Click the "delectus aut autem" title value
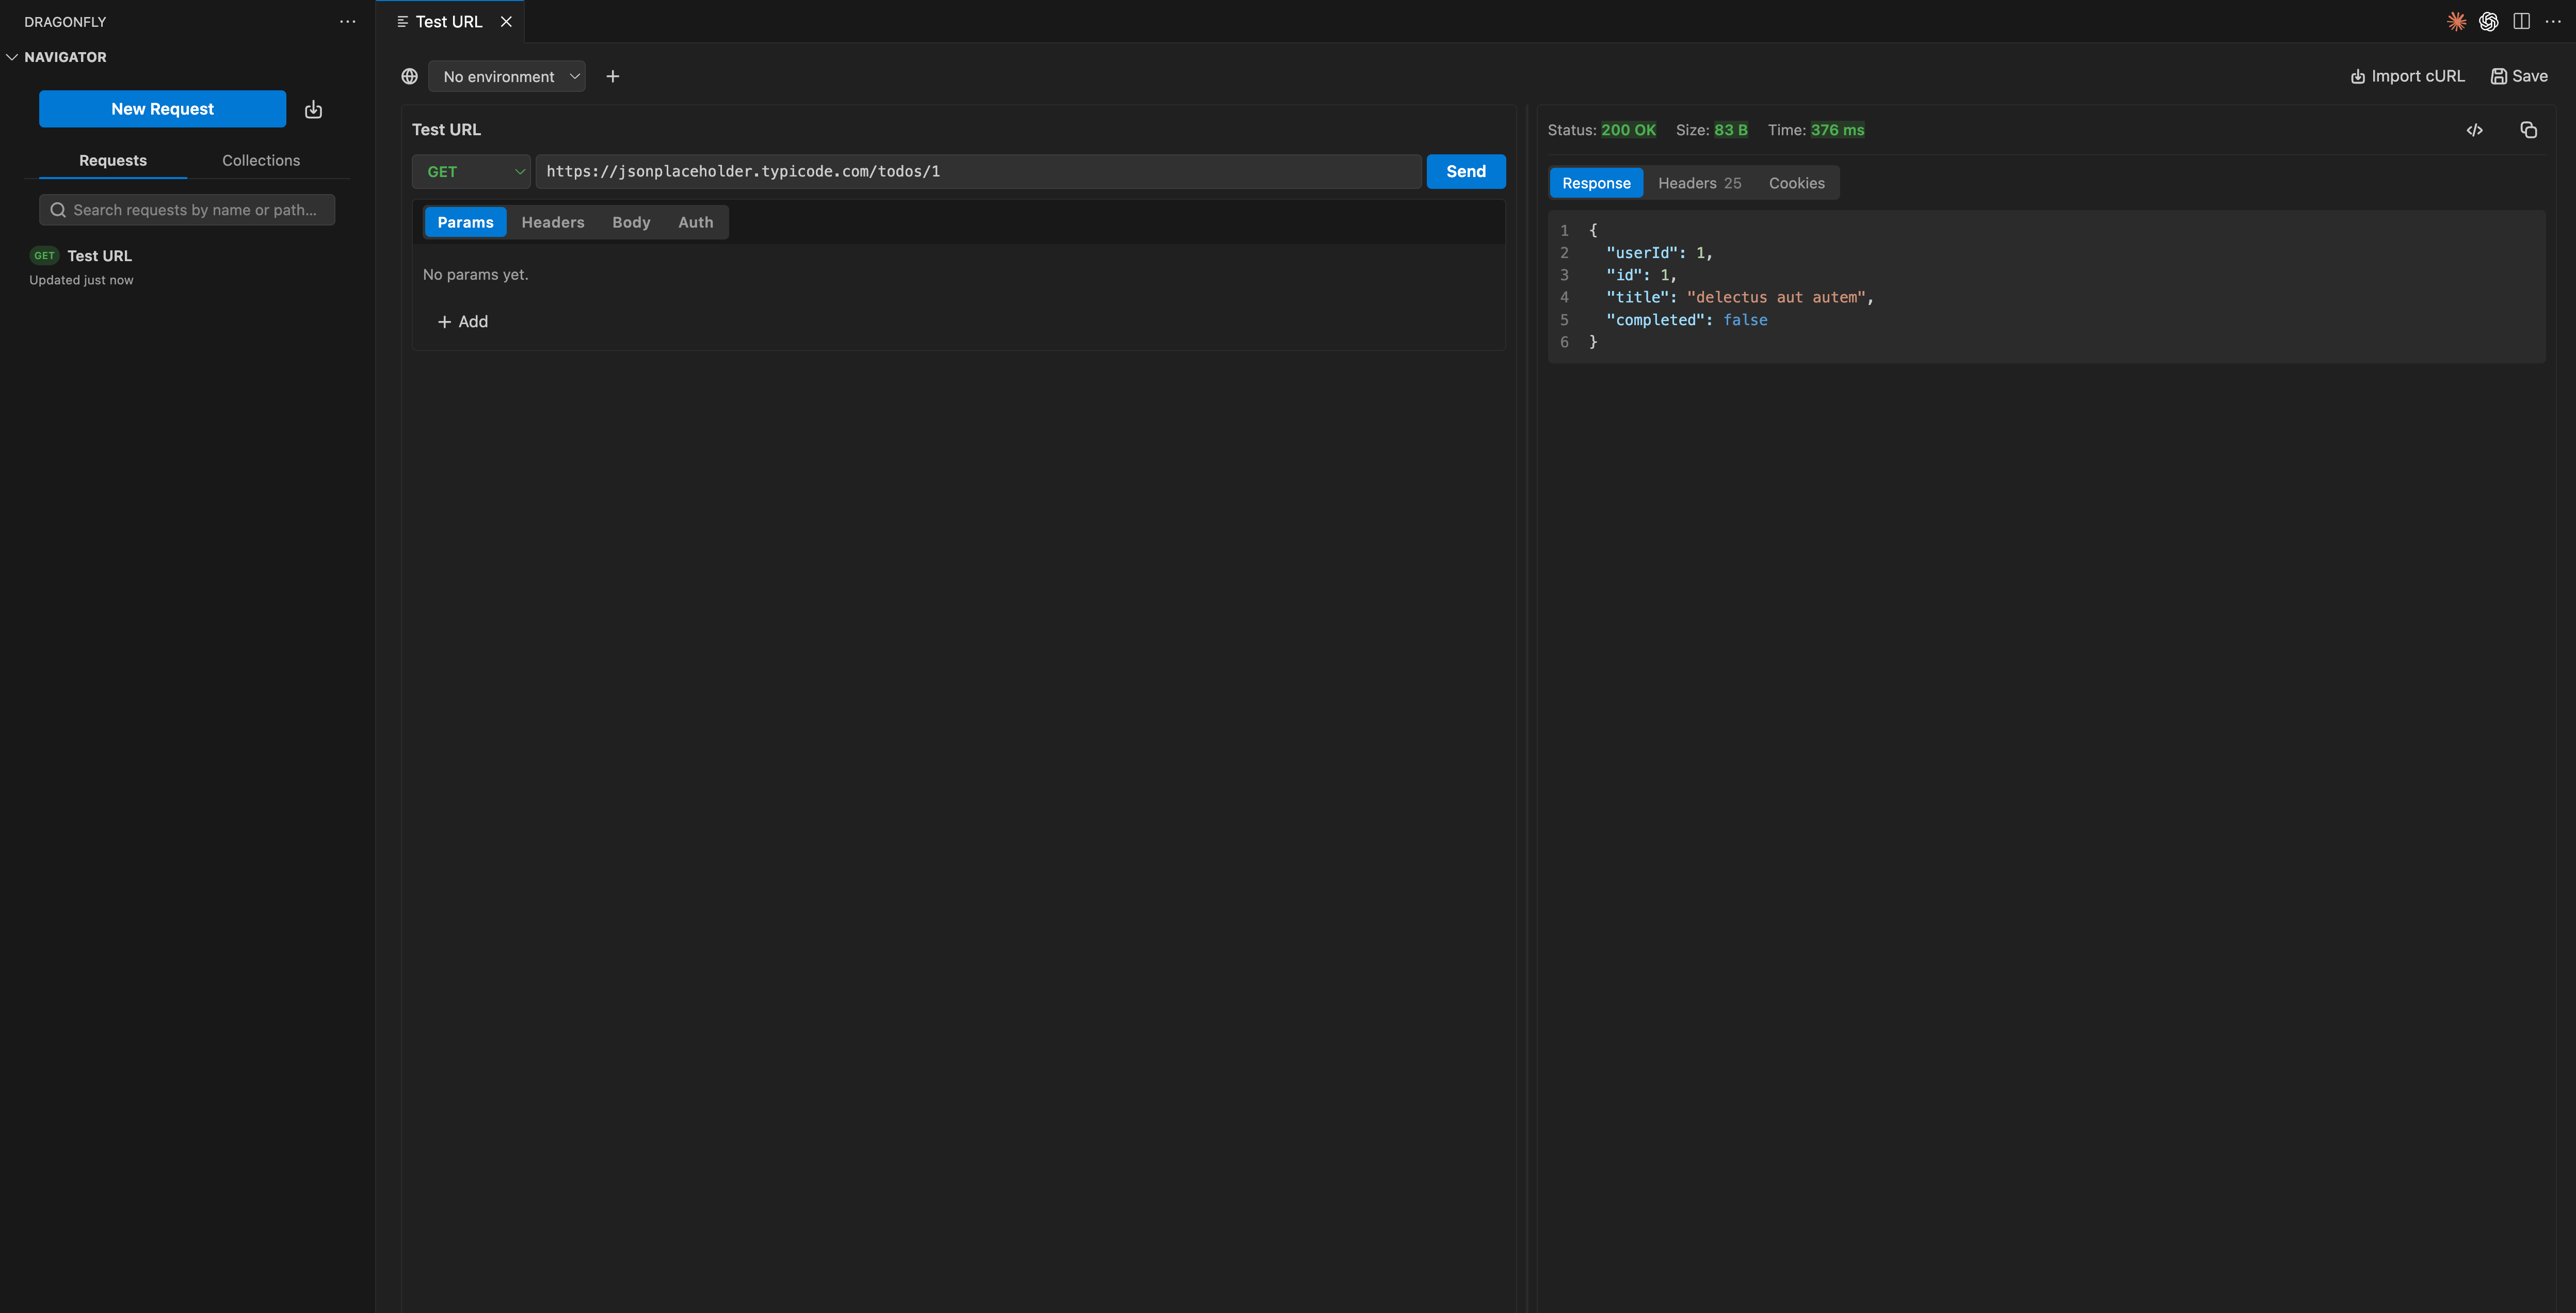 tap(1776, 297)
